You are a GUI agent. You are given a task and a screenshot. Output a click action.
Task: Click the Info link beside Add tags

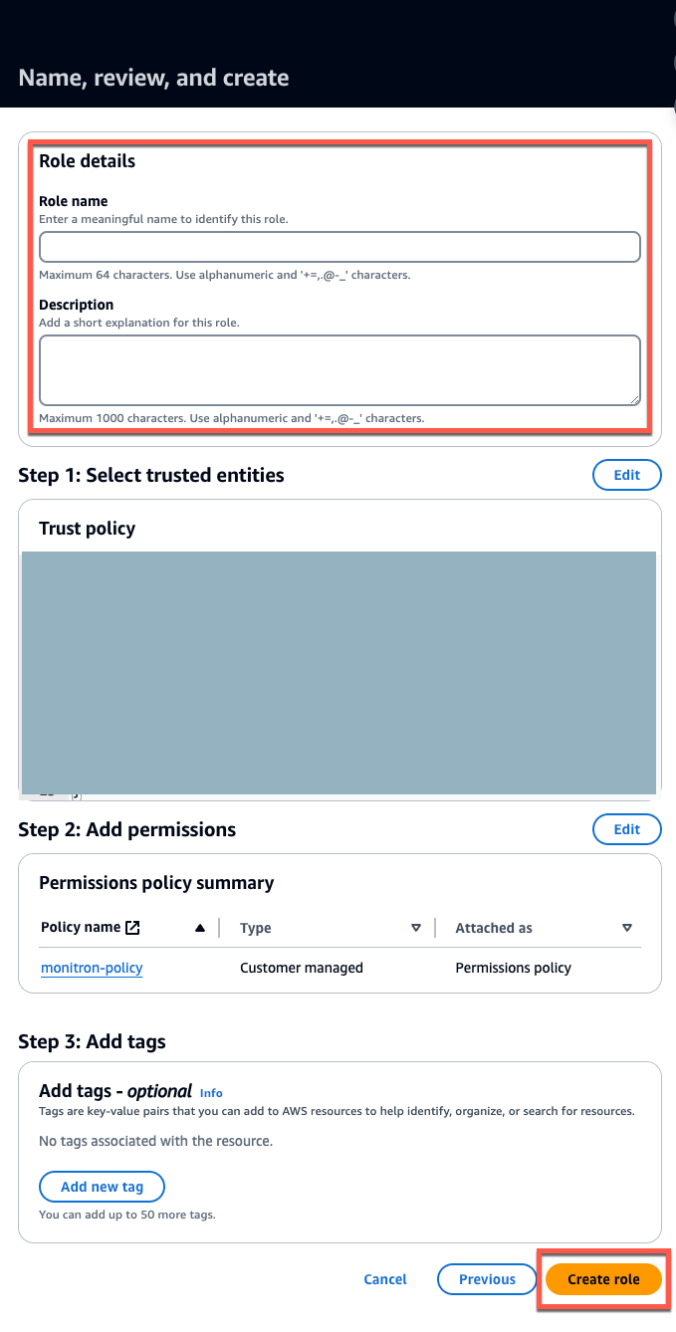(x=210, y=1092)
